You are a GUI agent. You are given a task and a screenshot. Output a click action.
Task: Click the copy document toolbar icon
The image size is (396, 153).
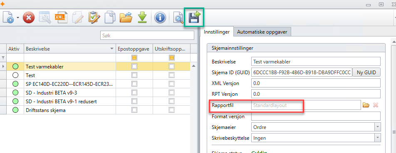coord(110,17)
